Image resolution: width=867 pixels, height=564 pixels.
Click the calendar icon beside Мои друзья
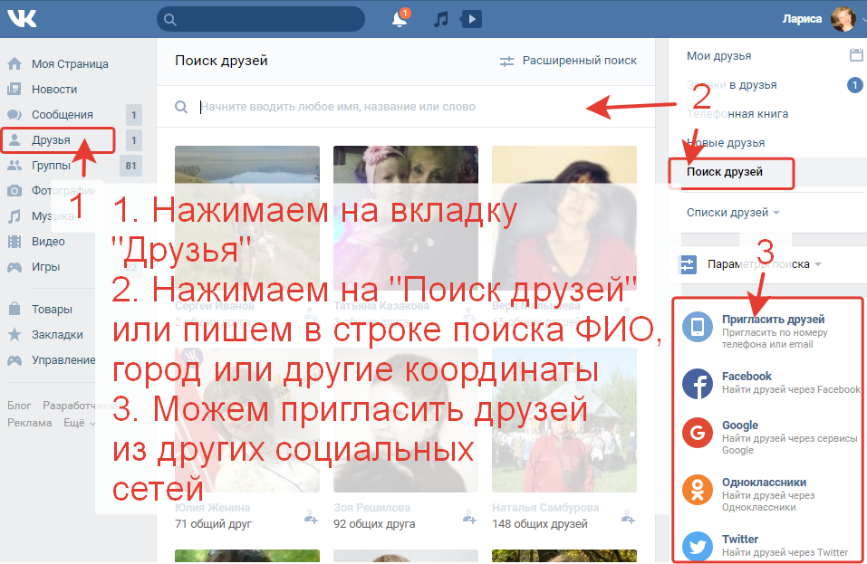coord(856,54)
